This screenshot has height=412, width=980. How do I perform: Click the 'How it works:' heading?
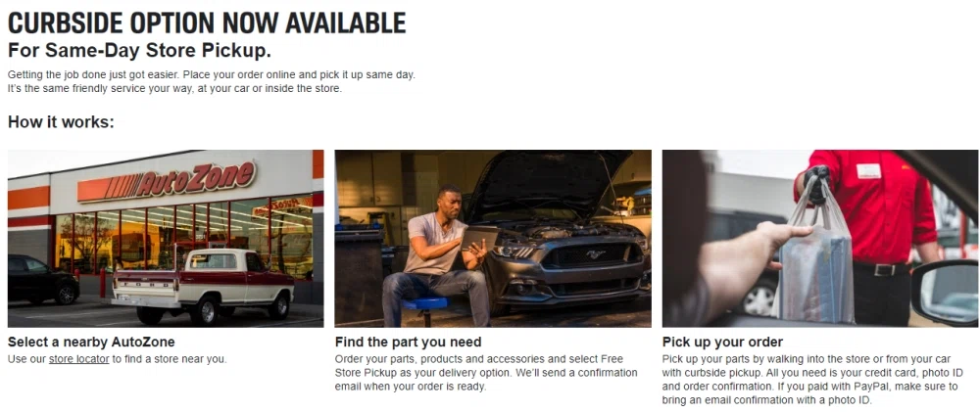point(61,121)
